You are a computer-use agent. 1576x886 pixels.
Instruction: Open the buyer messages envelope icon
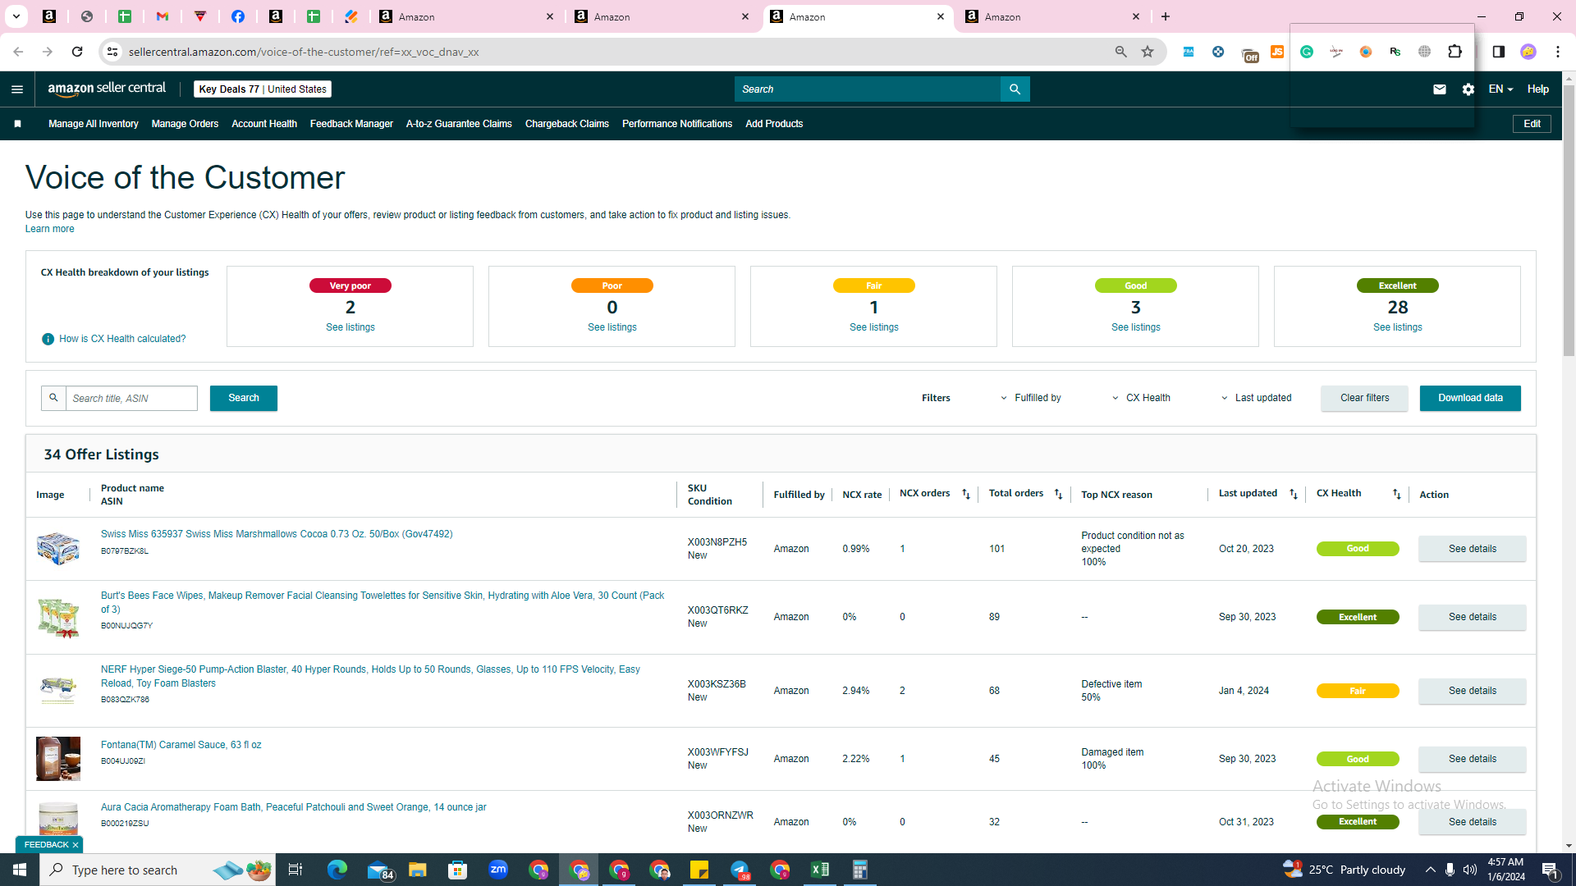pyautogui.click(x=1439, y=89)
